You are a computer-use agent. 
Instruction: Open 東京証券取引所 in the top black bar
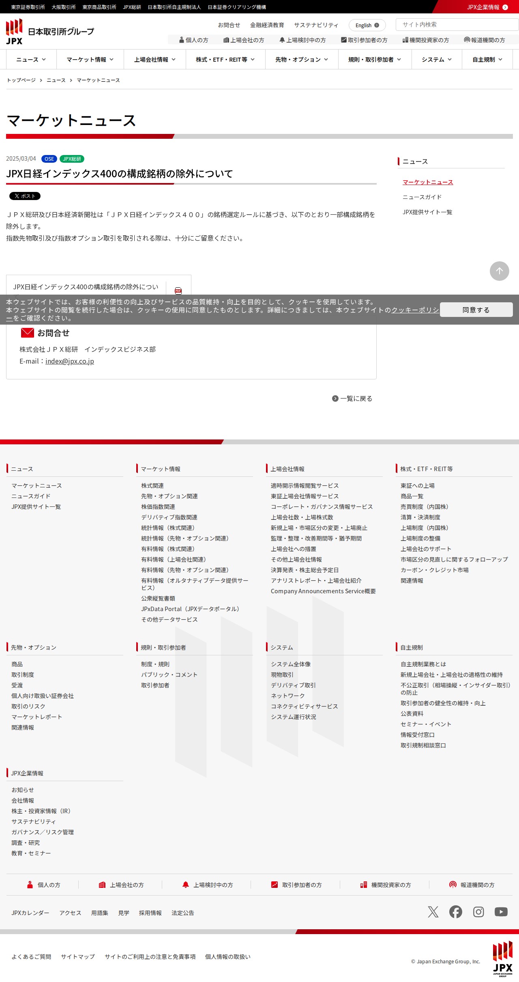point(28,7)
